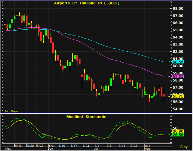Click the 5/13 date marker
The height and width of the screenshot is (151, 193).
coord(18,146)
